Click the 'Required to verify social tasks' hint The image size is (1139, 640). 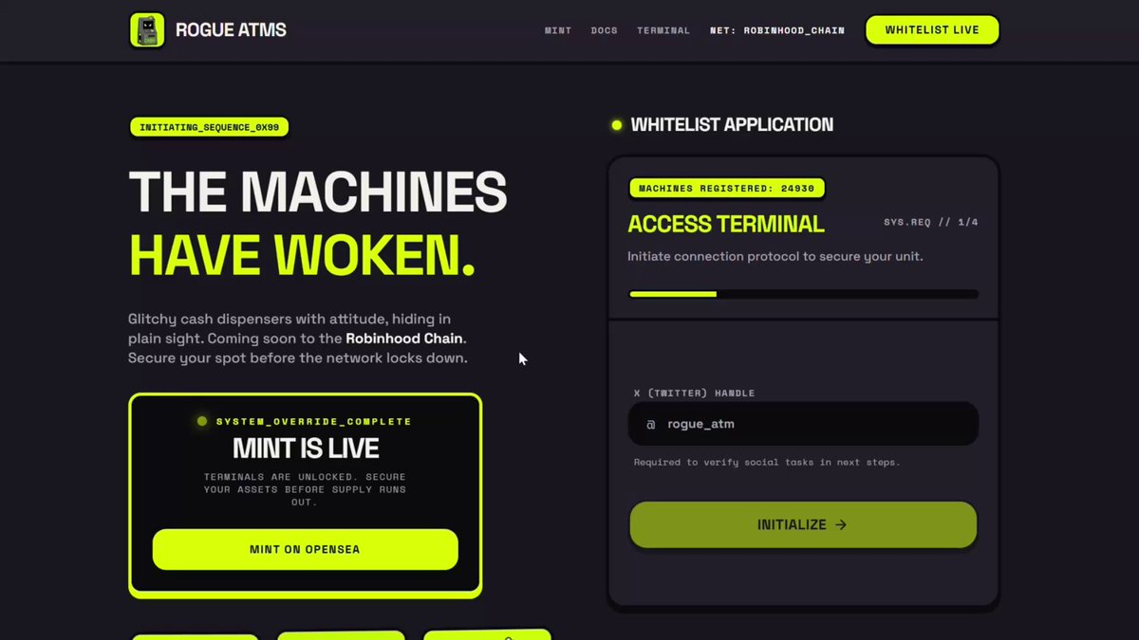767,463
